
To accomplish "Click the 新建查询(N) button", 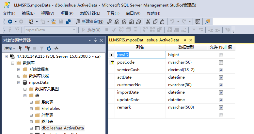I will (89, 22).
